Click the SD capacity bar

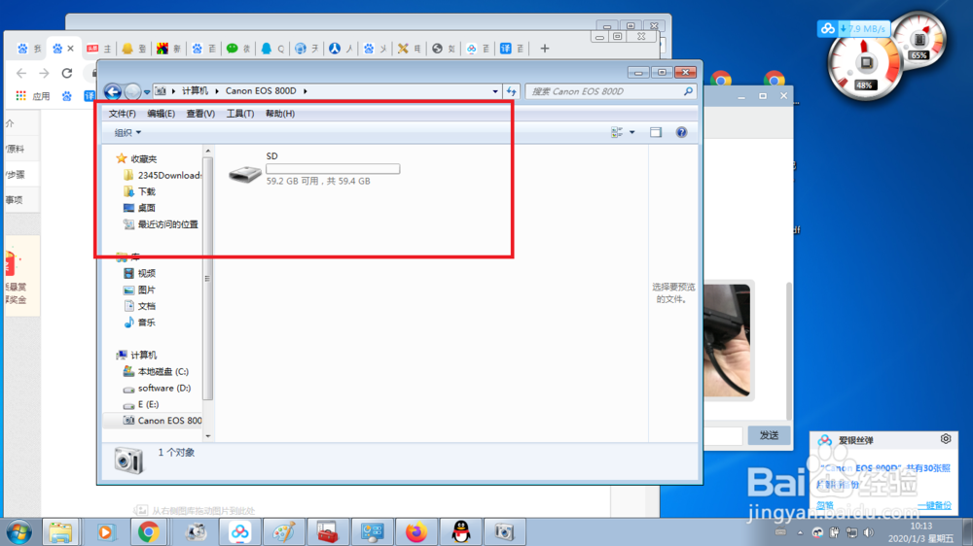(333, 169)
